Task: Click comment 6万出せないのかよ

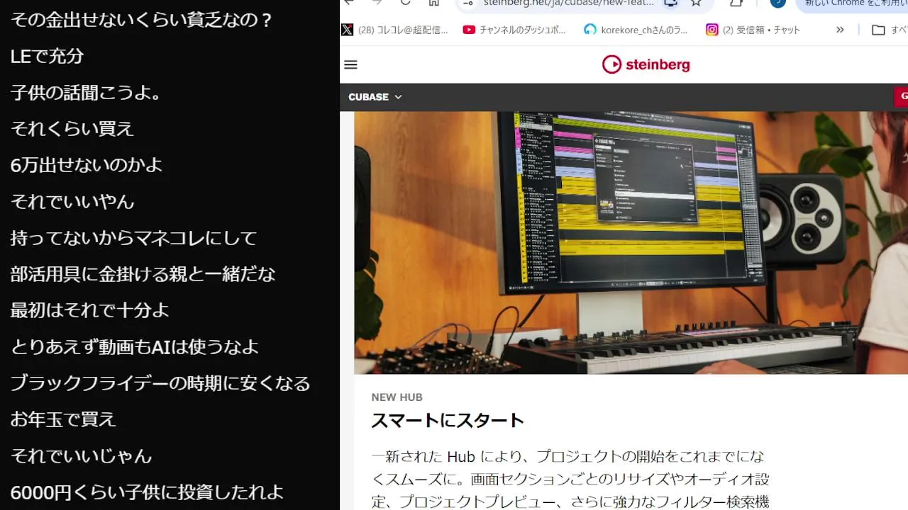Action: click(87, 165)
